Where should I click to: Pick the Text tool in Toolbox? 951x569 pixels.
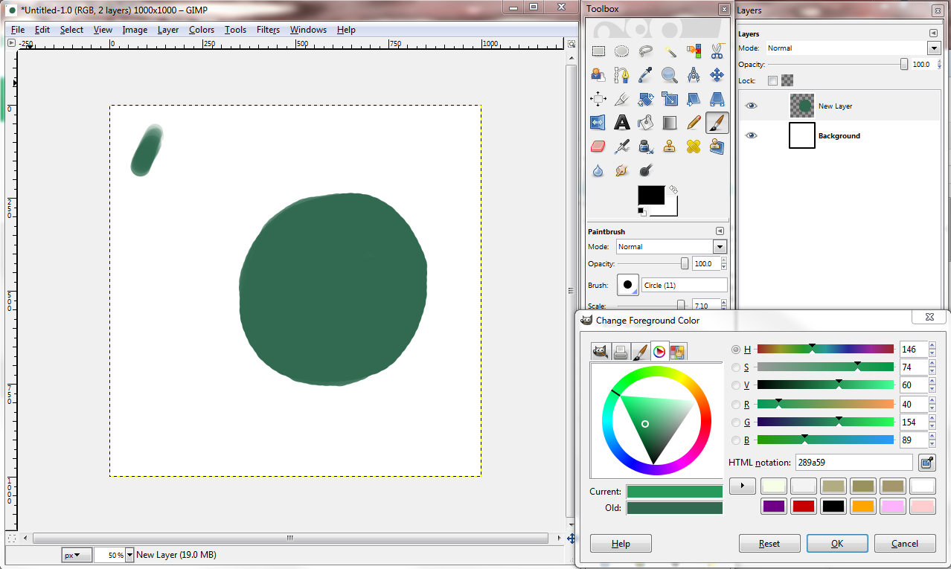click(622, 123)
